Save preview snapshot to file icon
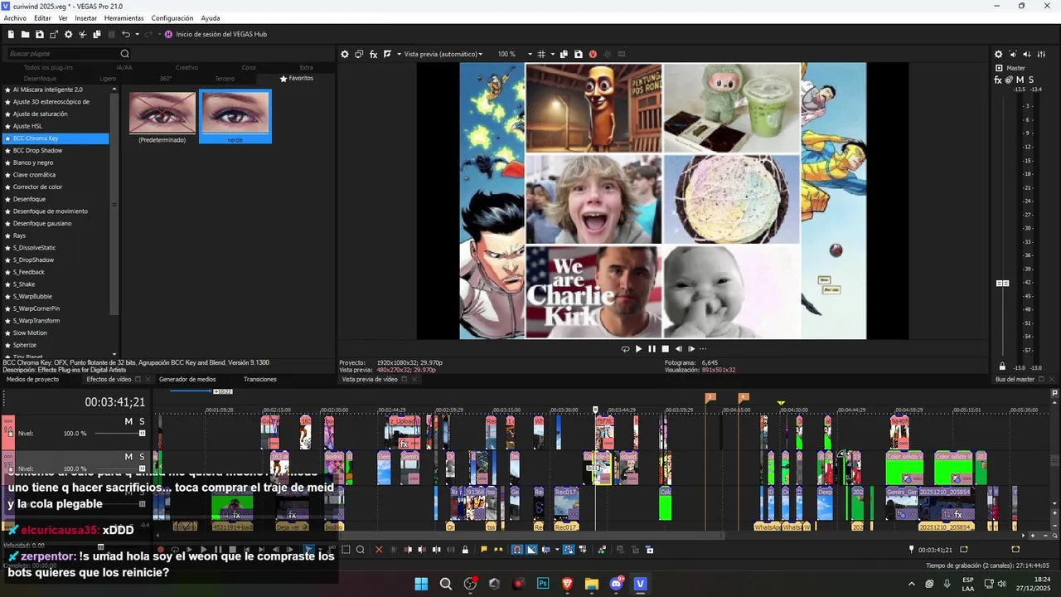 click(x=578, y=54)
